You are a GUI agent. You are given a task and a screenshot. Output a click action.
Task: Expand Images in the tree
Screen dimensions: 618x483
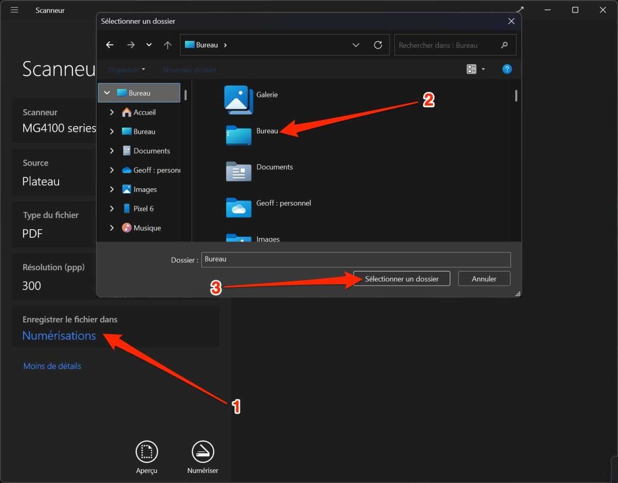[112, 189]
